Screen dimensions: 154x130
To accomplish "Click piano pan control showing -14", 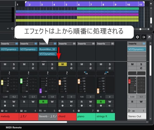I will [x=86, y=73].
